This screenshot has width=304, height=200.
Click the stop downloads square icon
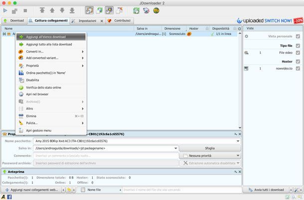25,10
